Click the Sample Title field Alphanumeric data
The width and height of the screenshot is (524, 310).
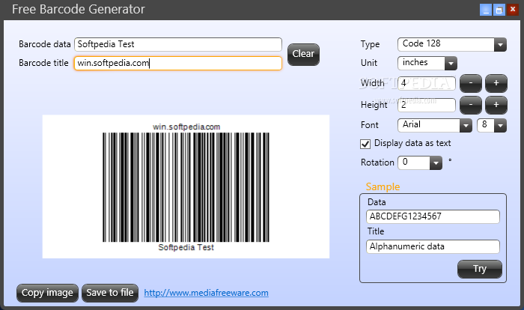433,247
